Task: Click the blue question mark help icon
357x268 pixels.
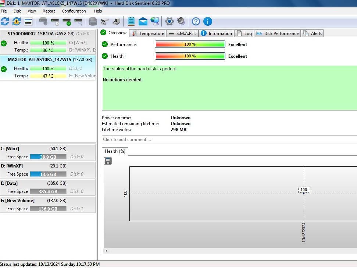Action: click(x=196, y=21)
